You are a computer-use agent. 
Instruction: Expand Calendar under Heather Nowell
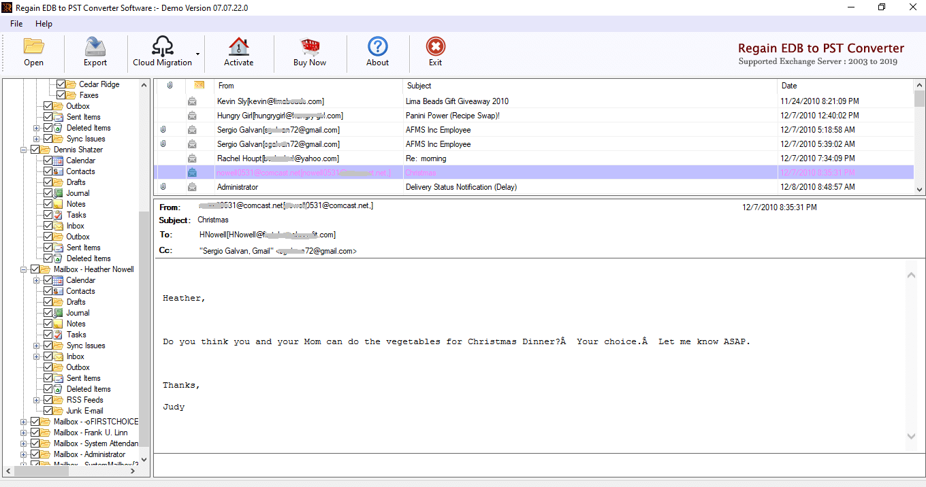37,280
